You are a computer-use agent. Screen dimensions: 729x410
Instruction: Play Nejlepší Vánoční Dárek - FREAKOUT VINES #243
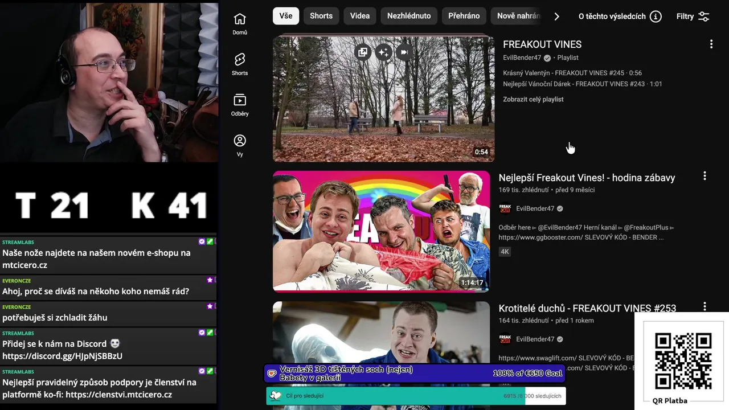583,84
